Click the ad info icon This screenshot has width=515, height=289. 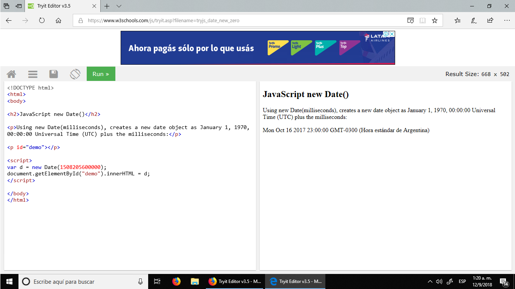386,34
